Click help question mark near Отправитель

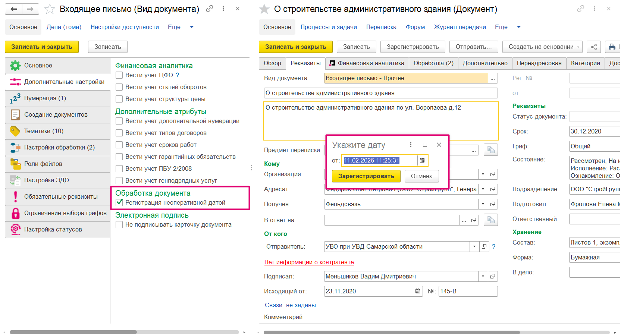[494, 246]
